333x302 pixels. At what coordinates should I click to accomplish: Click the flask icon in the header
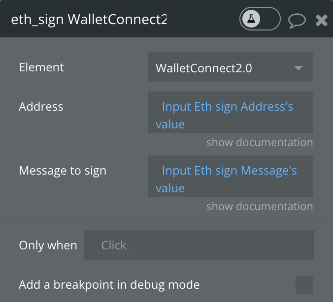[251, 19]
